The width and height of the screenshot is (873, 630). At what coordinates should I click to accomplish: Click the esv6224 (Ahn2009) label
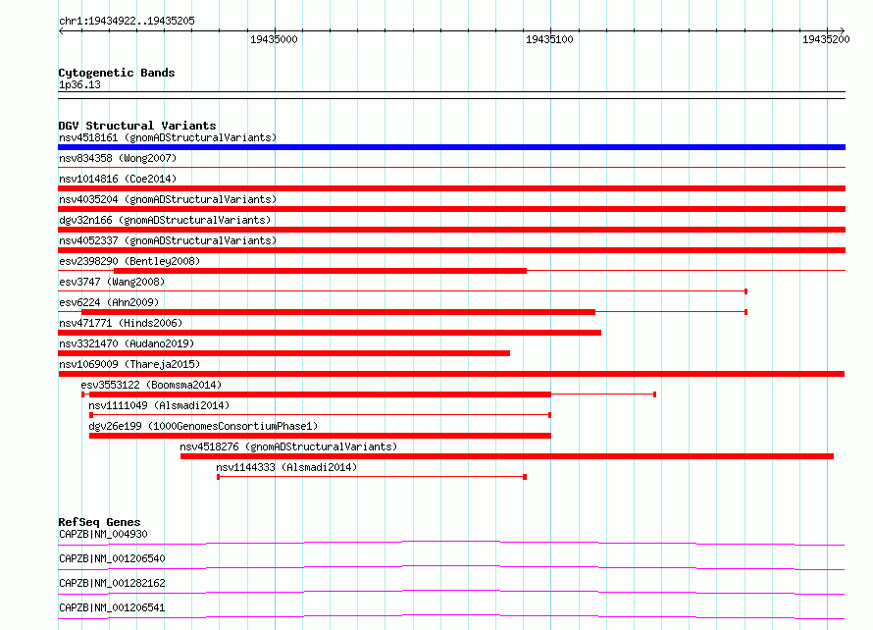(109, 302)
